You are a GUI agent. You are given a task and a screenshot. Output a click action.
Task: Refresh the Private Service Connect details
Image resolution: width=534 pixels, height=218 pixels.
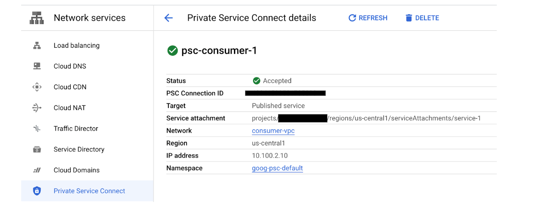tap(368, 18)
